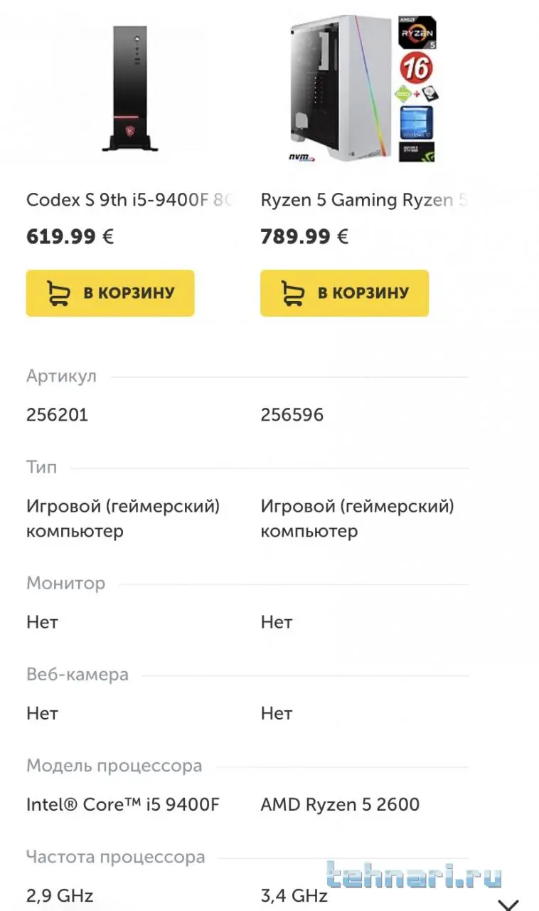Click the AMD Ryzen 5 2600 value
Screen dimensions: 539x911
(x=340, y=804)
